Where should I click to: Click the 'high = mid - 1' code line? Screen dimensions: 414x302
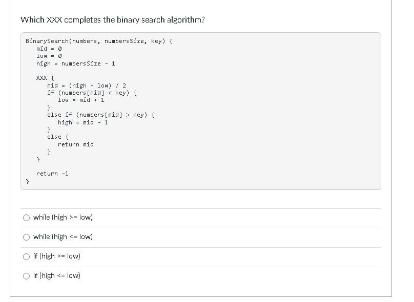(x=83, y=122)
